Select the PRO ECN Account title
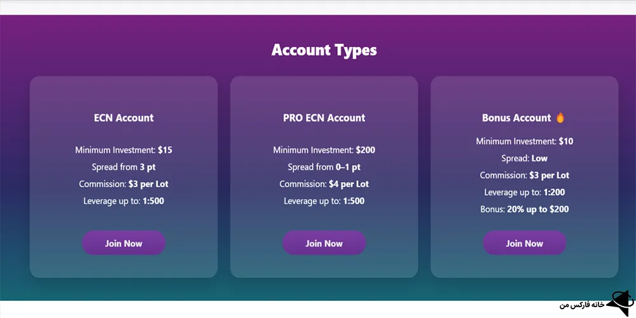636x318 pixels. 324,118
